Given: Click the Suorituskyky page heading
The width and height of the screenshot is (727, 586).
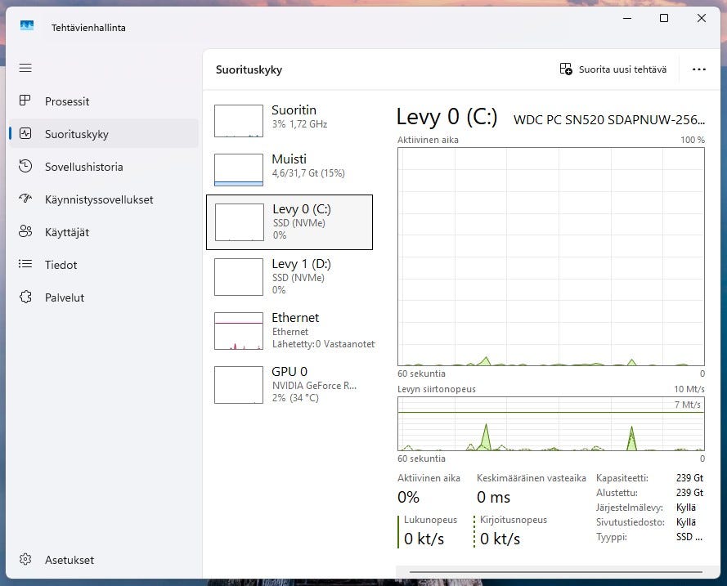Looking at the screenshot, I should coord(249,70).
